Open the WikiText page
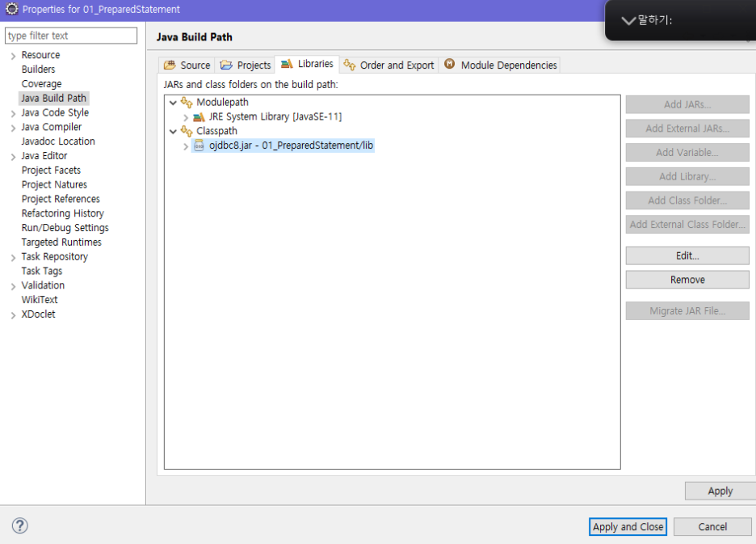 [x=39, y=300]
